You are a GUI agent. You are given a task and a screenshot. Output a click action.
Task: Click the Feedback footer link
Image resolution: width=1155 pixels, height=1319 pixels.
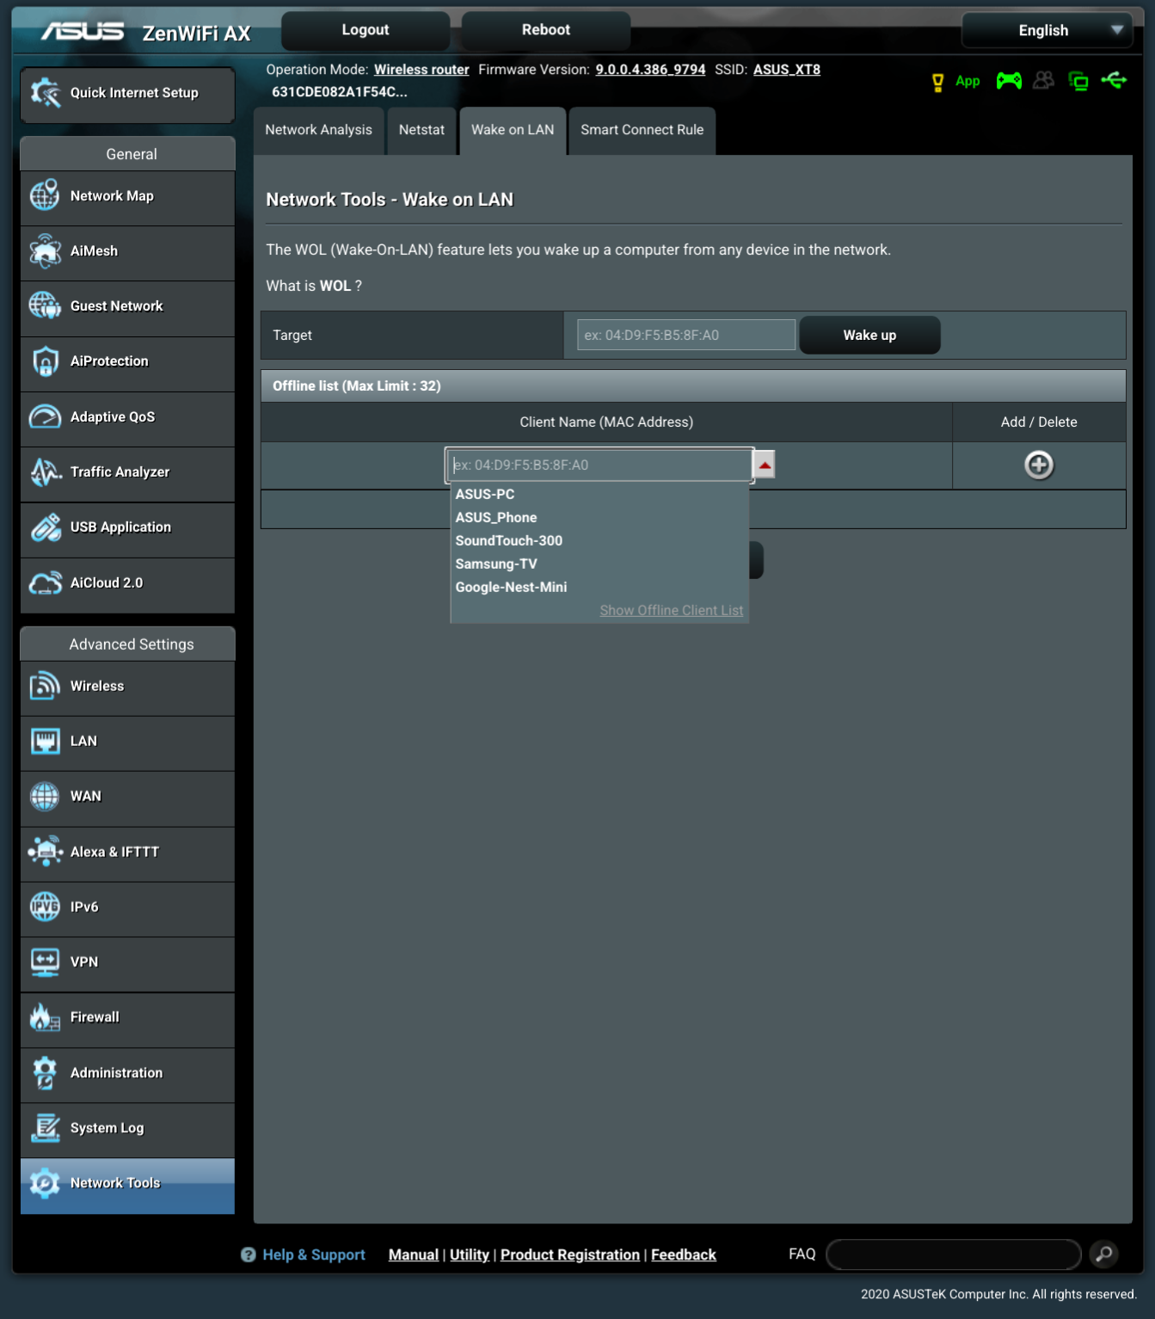coord(684,1254)
